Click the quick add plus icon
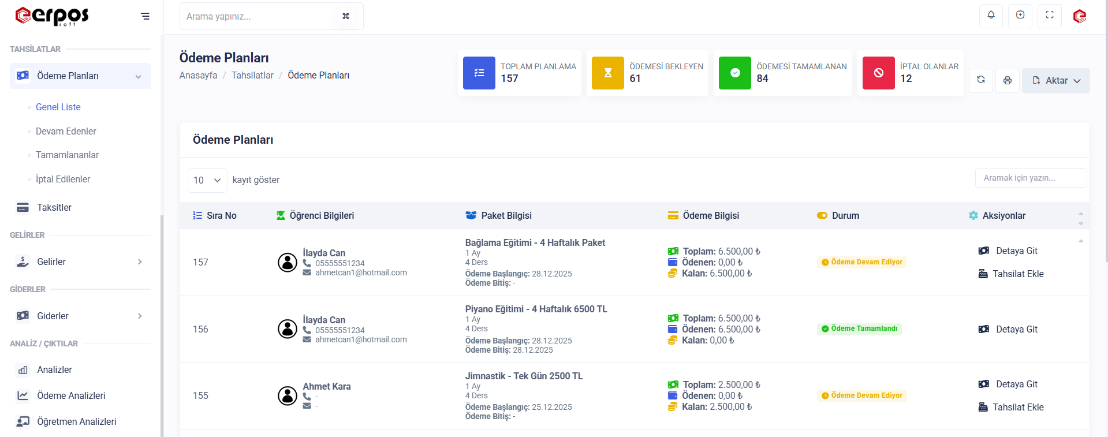Viewport: 1108px width, 437px height. point(1020,16)
